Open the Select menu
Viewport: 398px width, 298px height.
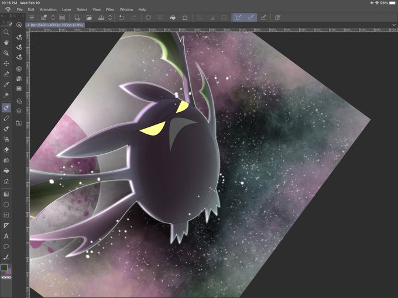pos(82,9)
